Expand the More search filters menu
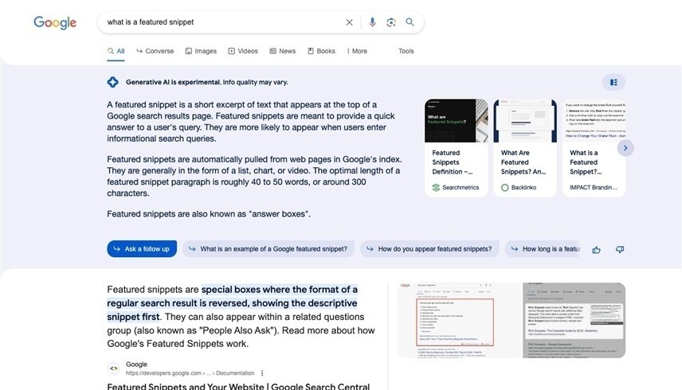This screenshot has height=390, width=682. 357,51
